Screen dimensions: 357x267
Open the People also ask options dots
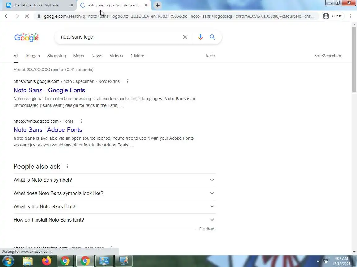point(67,167)
